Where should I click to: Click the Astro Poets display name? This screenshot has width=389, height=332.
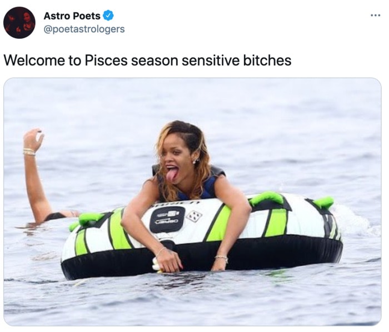(x=72, y=16)
